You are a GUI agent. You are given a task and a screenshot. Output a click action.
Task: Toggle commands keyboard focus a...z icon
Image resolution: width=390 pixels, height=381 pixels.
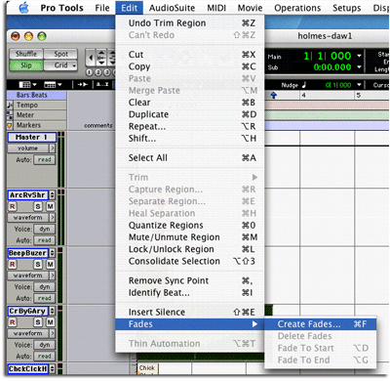(101, 84)
